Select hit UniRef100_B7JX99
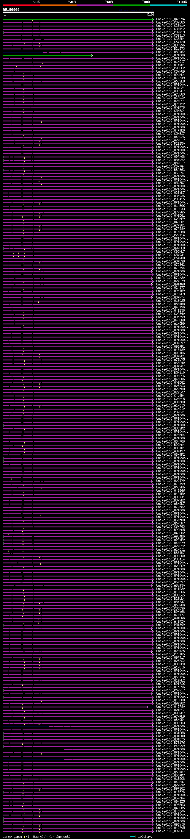This screenshot has height=839, width=190. (170, 484)
